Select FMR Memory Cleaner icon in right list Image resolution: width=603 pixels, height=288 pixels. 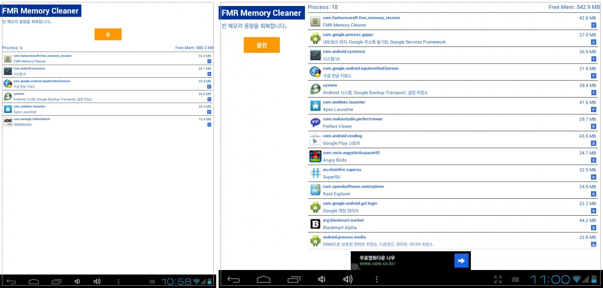point(316,22)
